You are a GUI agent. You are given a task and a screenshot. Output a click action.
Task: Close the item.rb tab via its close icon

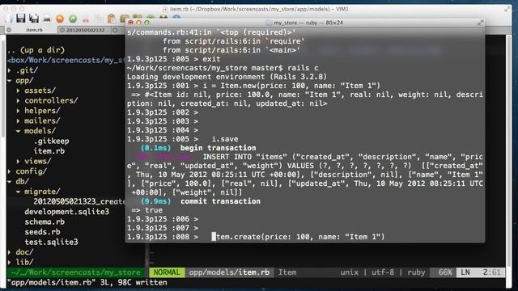(x=9, y=30)
